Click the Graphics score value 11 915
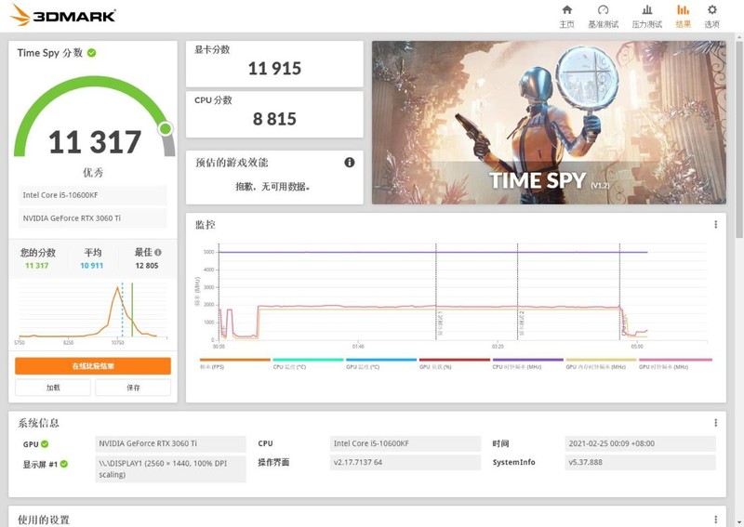 (x=274, y=69)
